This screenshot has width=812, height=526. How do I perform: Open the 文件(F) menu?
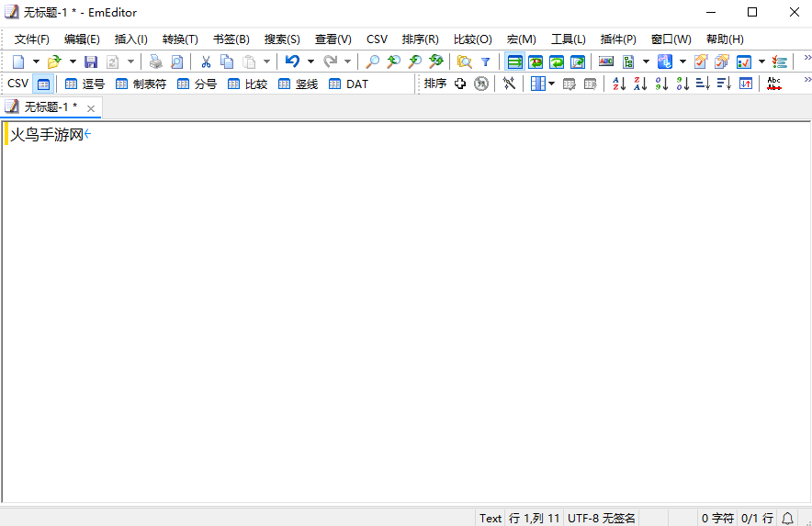[x=31, y=39]
